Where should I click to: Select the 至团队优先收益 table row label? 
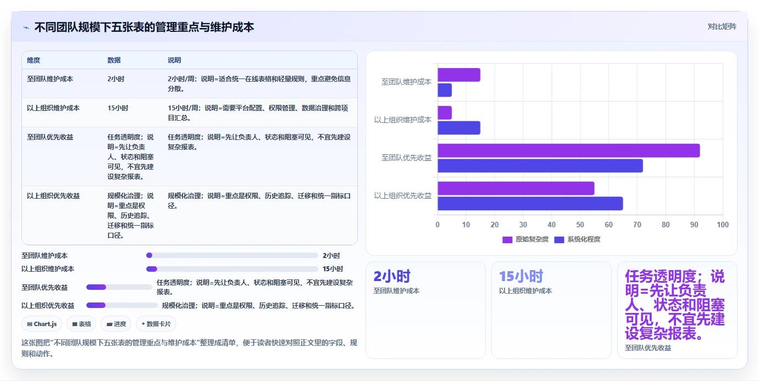[x=50, y=137]
